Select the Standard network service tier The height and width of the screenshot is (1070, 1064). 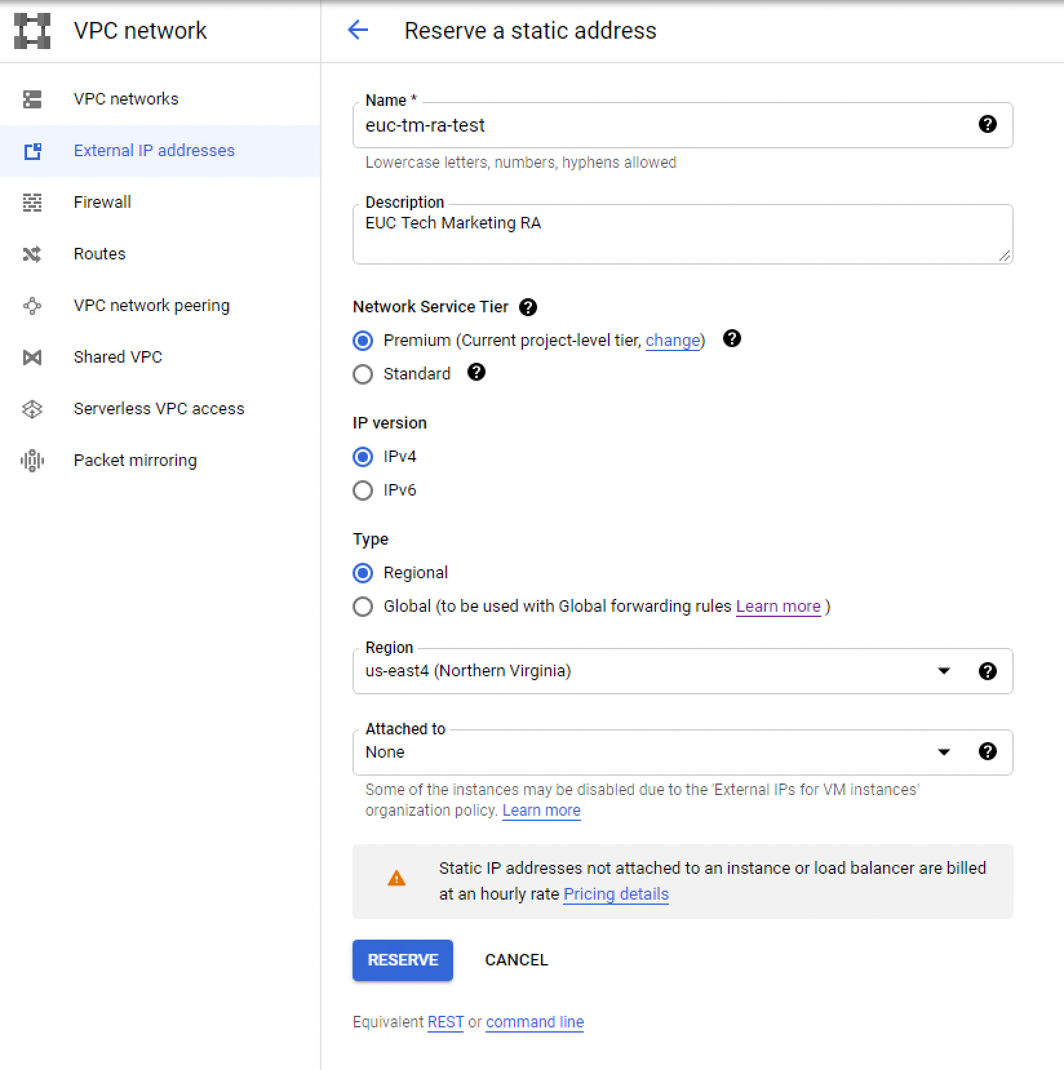click(x=363, y=374)
